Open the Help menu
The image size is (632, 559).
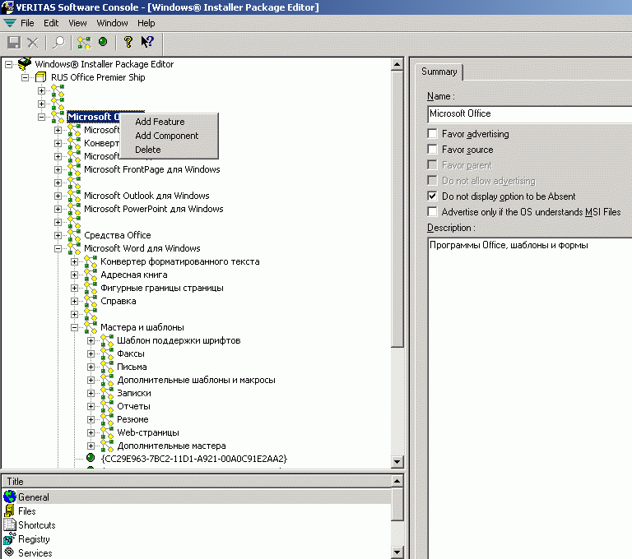[x=146, y=23]
